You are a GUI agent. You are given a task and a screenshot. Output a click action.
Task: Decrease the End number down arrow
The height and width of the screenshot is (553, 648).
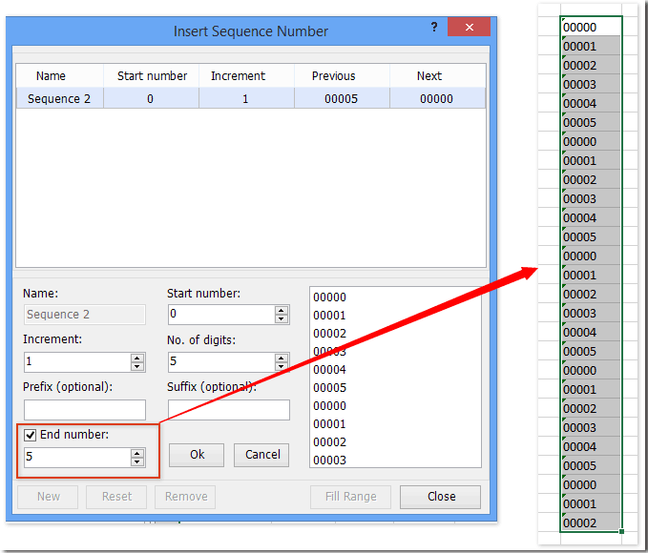(x=137, y=461)
